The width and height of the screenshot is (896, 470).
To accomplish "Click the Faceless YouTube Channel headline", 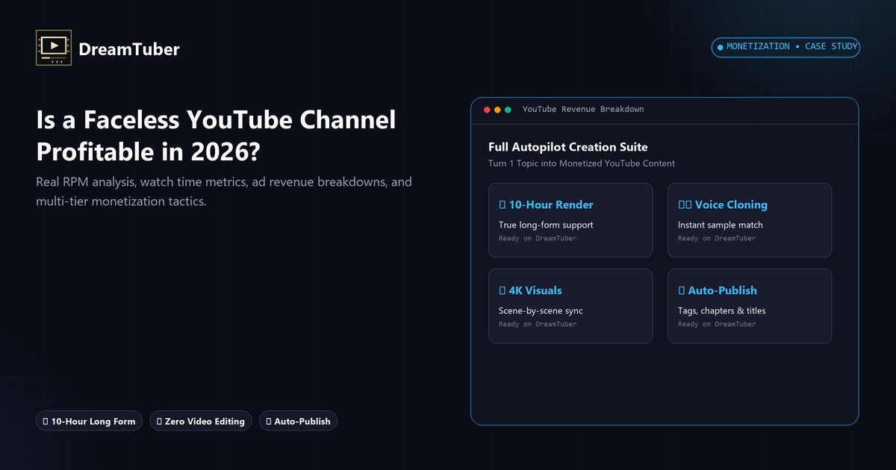I will [217, 135].
